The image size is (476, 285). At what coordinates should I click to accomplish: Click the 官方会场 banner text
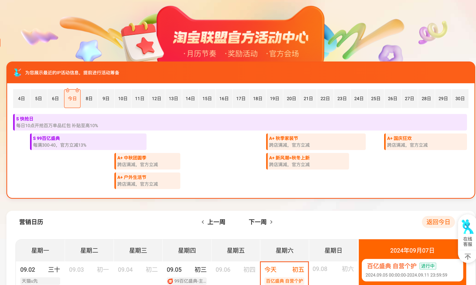283,54
